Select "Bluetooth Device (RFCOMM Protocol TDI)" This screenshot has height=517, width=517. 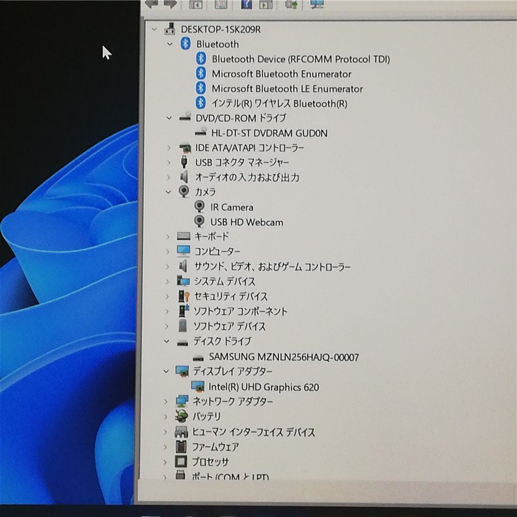301,59
